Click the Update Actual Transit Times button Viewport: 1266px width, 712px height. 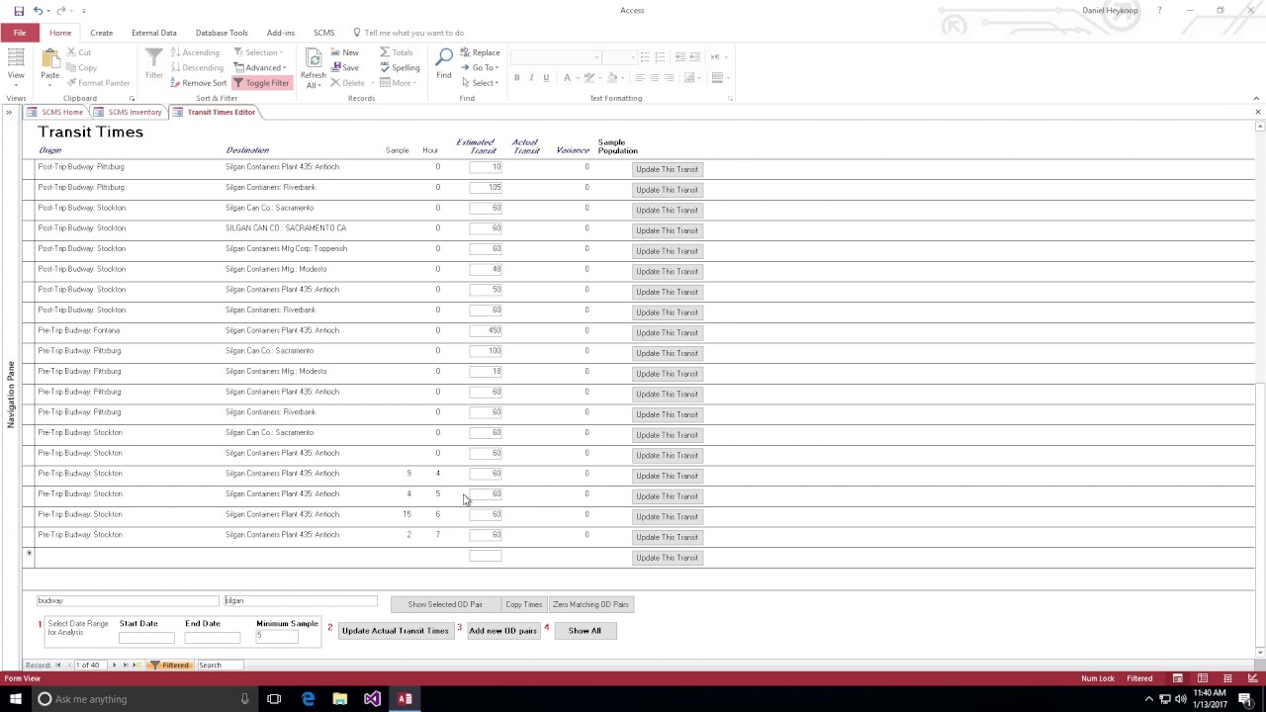[395, 631]
